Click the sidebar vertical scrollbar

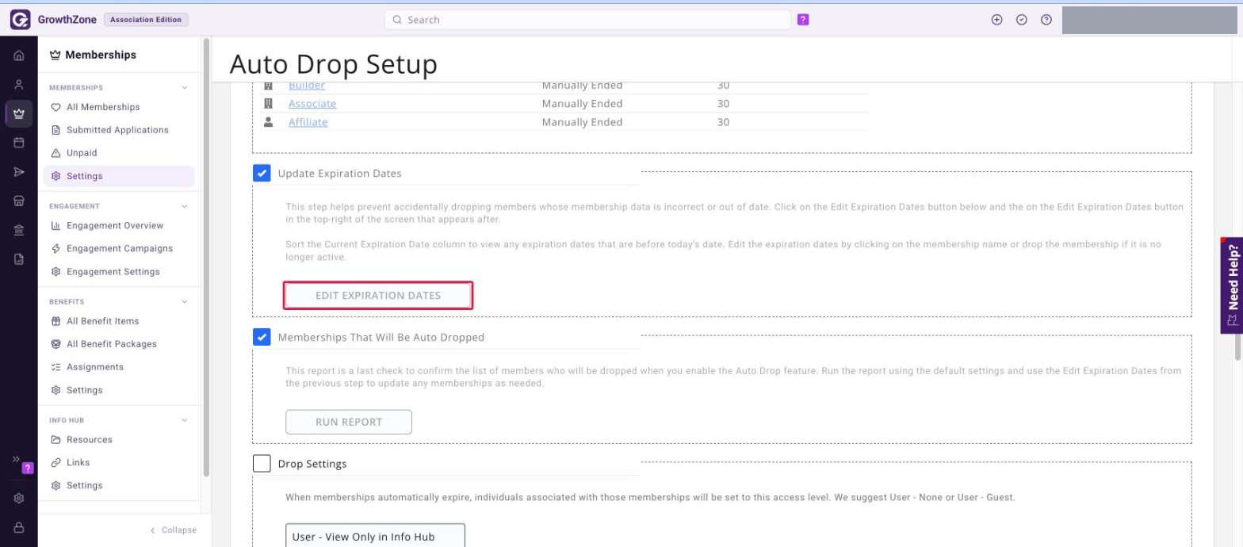207,258
